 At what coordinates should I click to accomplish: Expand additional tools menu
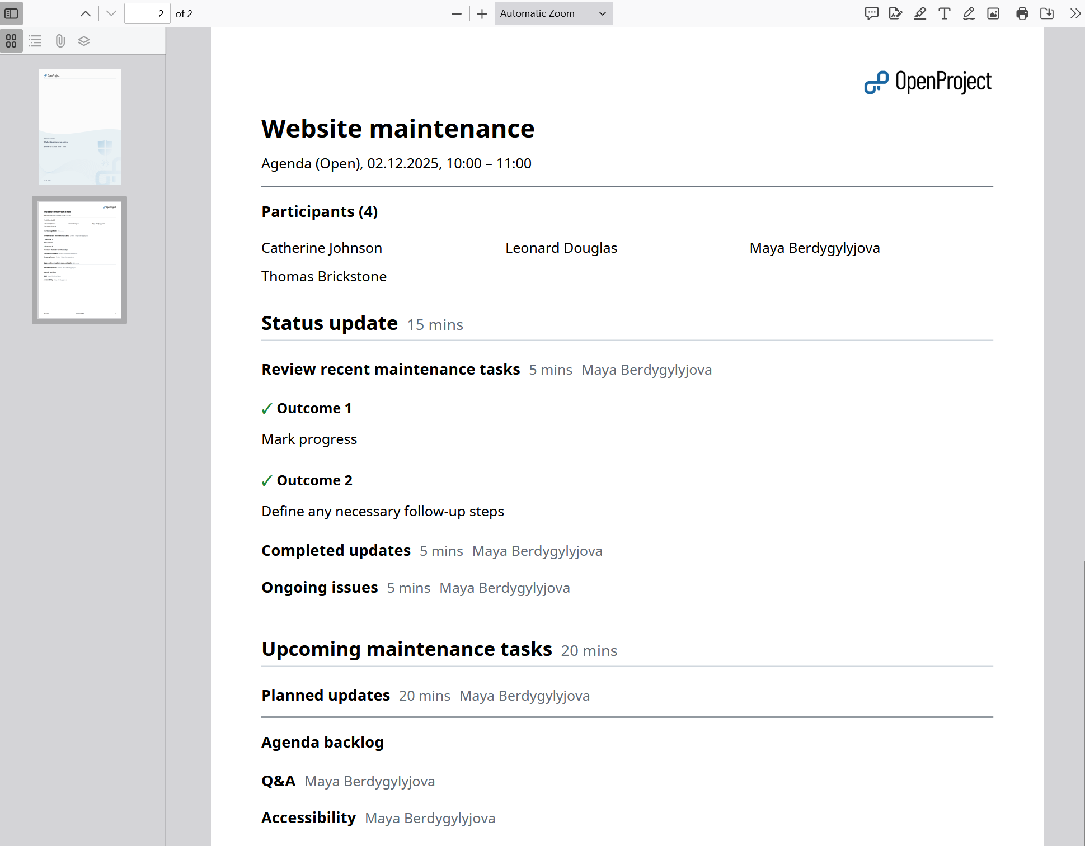1075,13
